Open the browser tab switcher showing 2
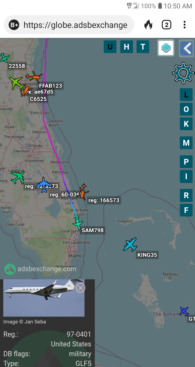This screenshot has width=195, height=367. click(167, 25)
